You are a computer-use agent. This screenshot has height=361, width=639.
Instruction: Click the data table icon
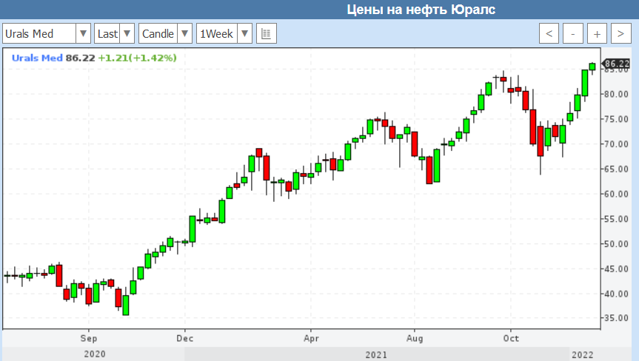pos(267,33)
